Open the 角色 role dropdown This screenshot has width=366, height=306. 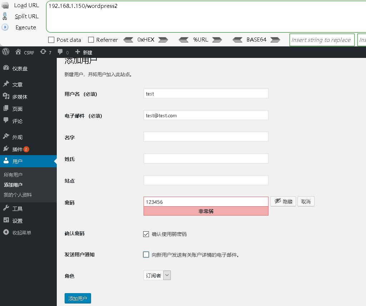coord(157,275)
